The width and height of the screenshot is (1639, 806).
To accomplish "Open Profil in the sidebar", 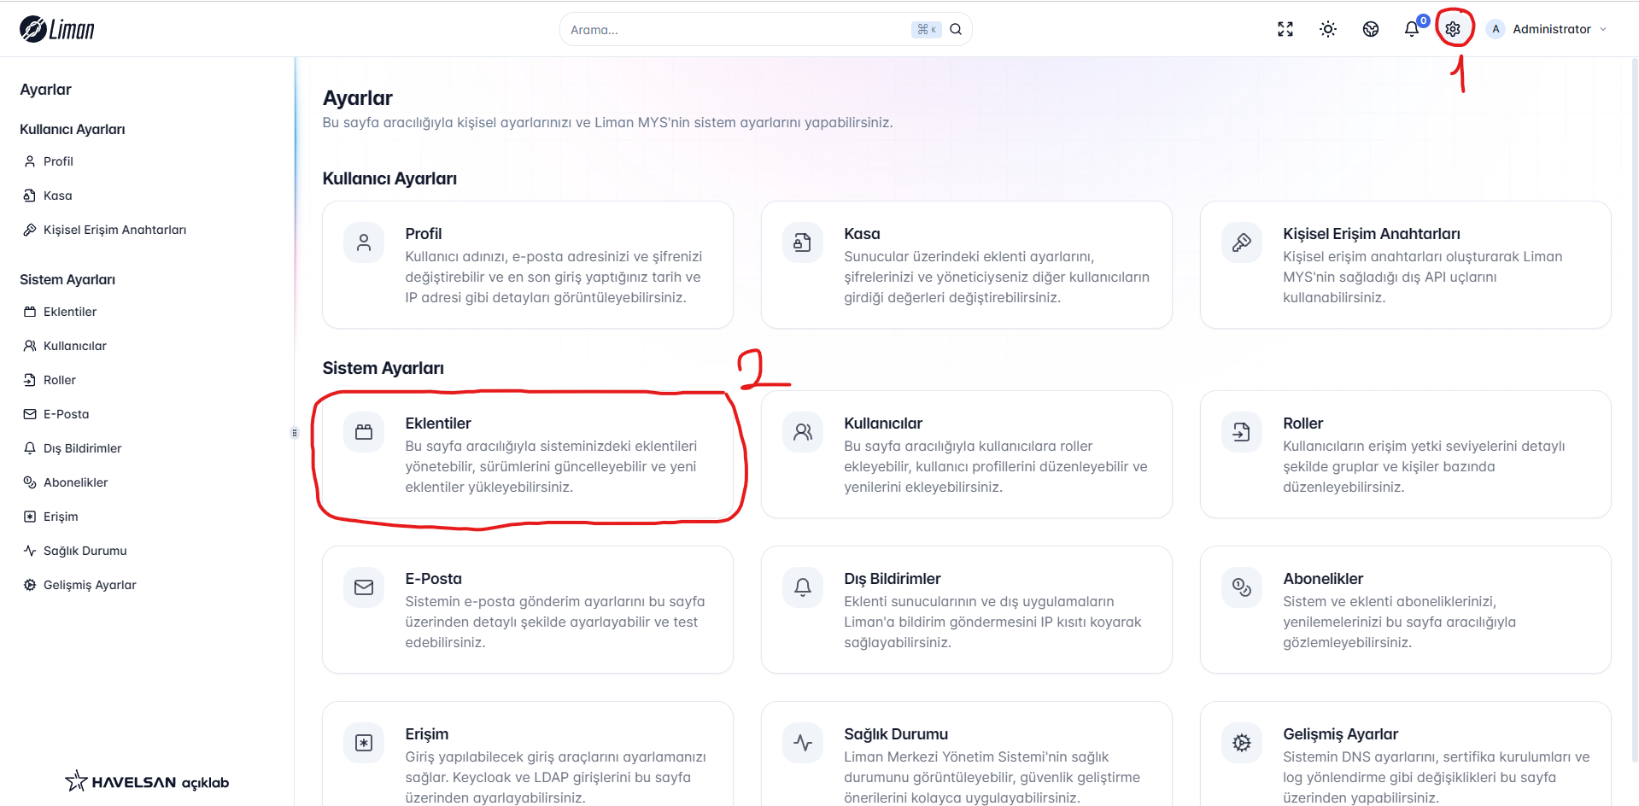I will [x=58, y=161].
